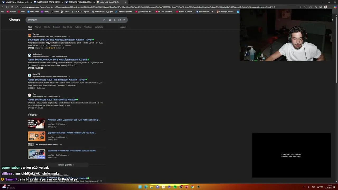Switch to the RAZER BLACKSHARK V2 X tab
The width and height of the screenshot is (338, 190).
(48, 2)
